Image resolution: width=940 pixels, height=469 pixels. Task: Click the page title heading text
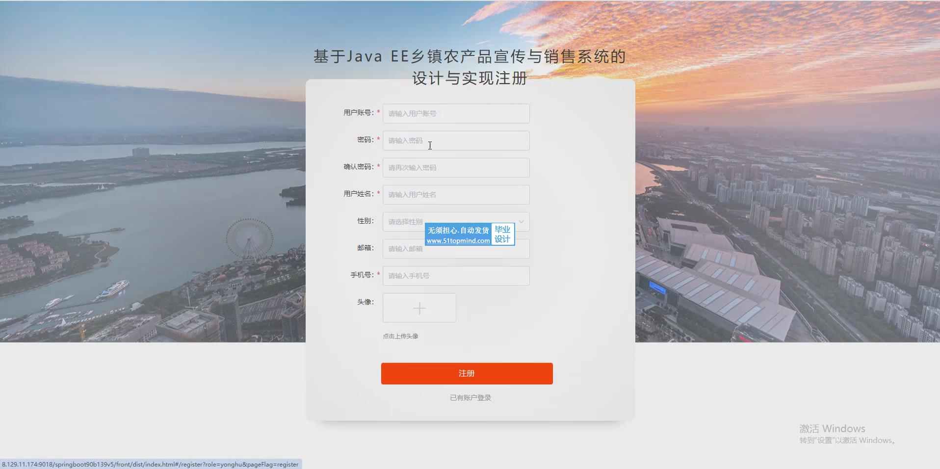(470, 67)
